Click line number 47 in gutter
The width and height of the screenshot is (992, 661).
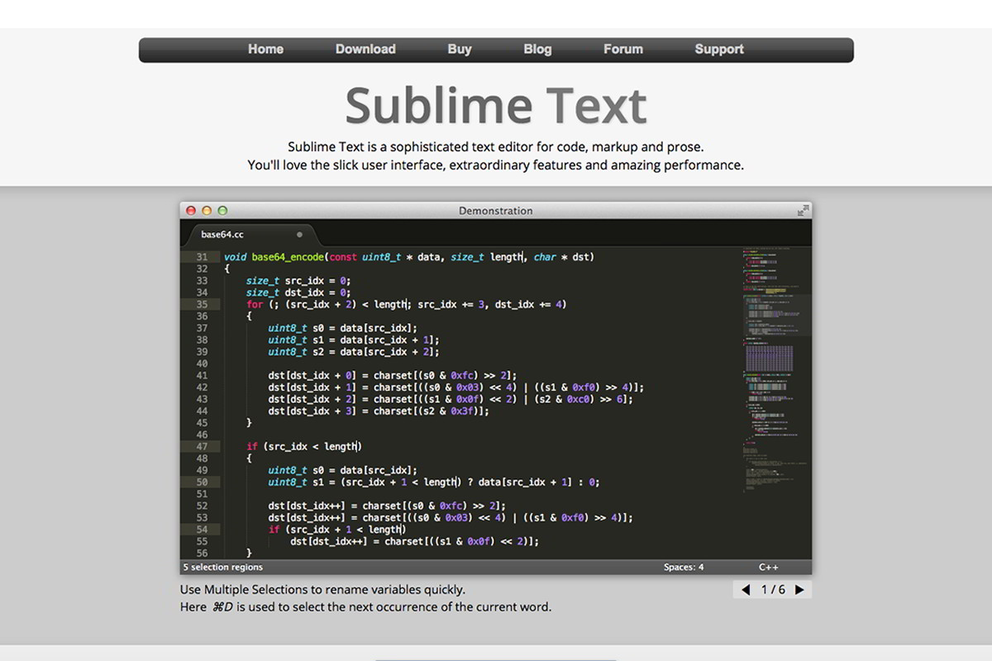point(202,446)
